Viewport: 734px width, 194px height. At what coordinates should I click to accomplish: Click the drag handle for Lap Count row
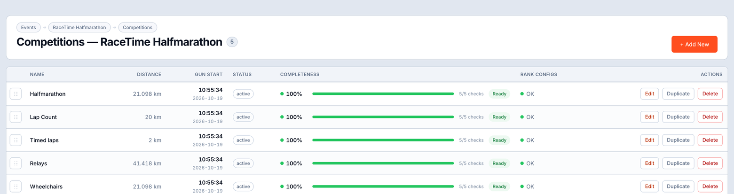(16, 117)
